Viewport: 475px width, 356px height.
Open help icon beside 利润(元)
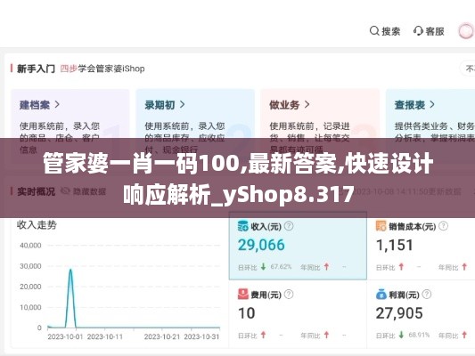[x=427, y=295]
